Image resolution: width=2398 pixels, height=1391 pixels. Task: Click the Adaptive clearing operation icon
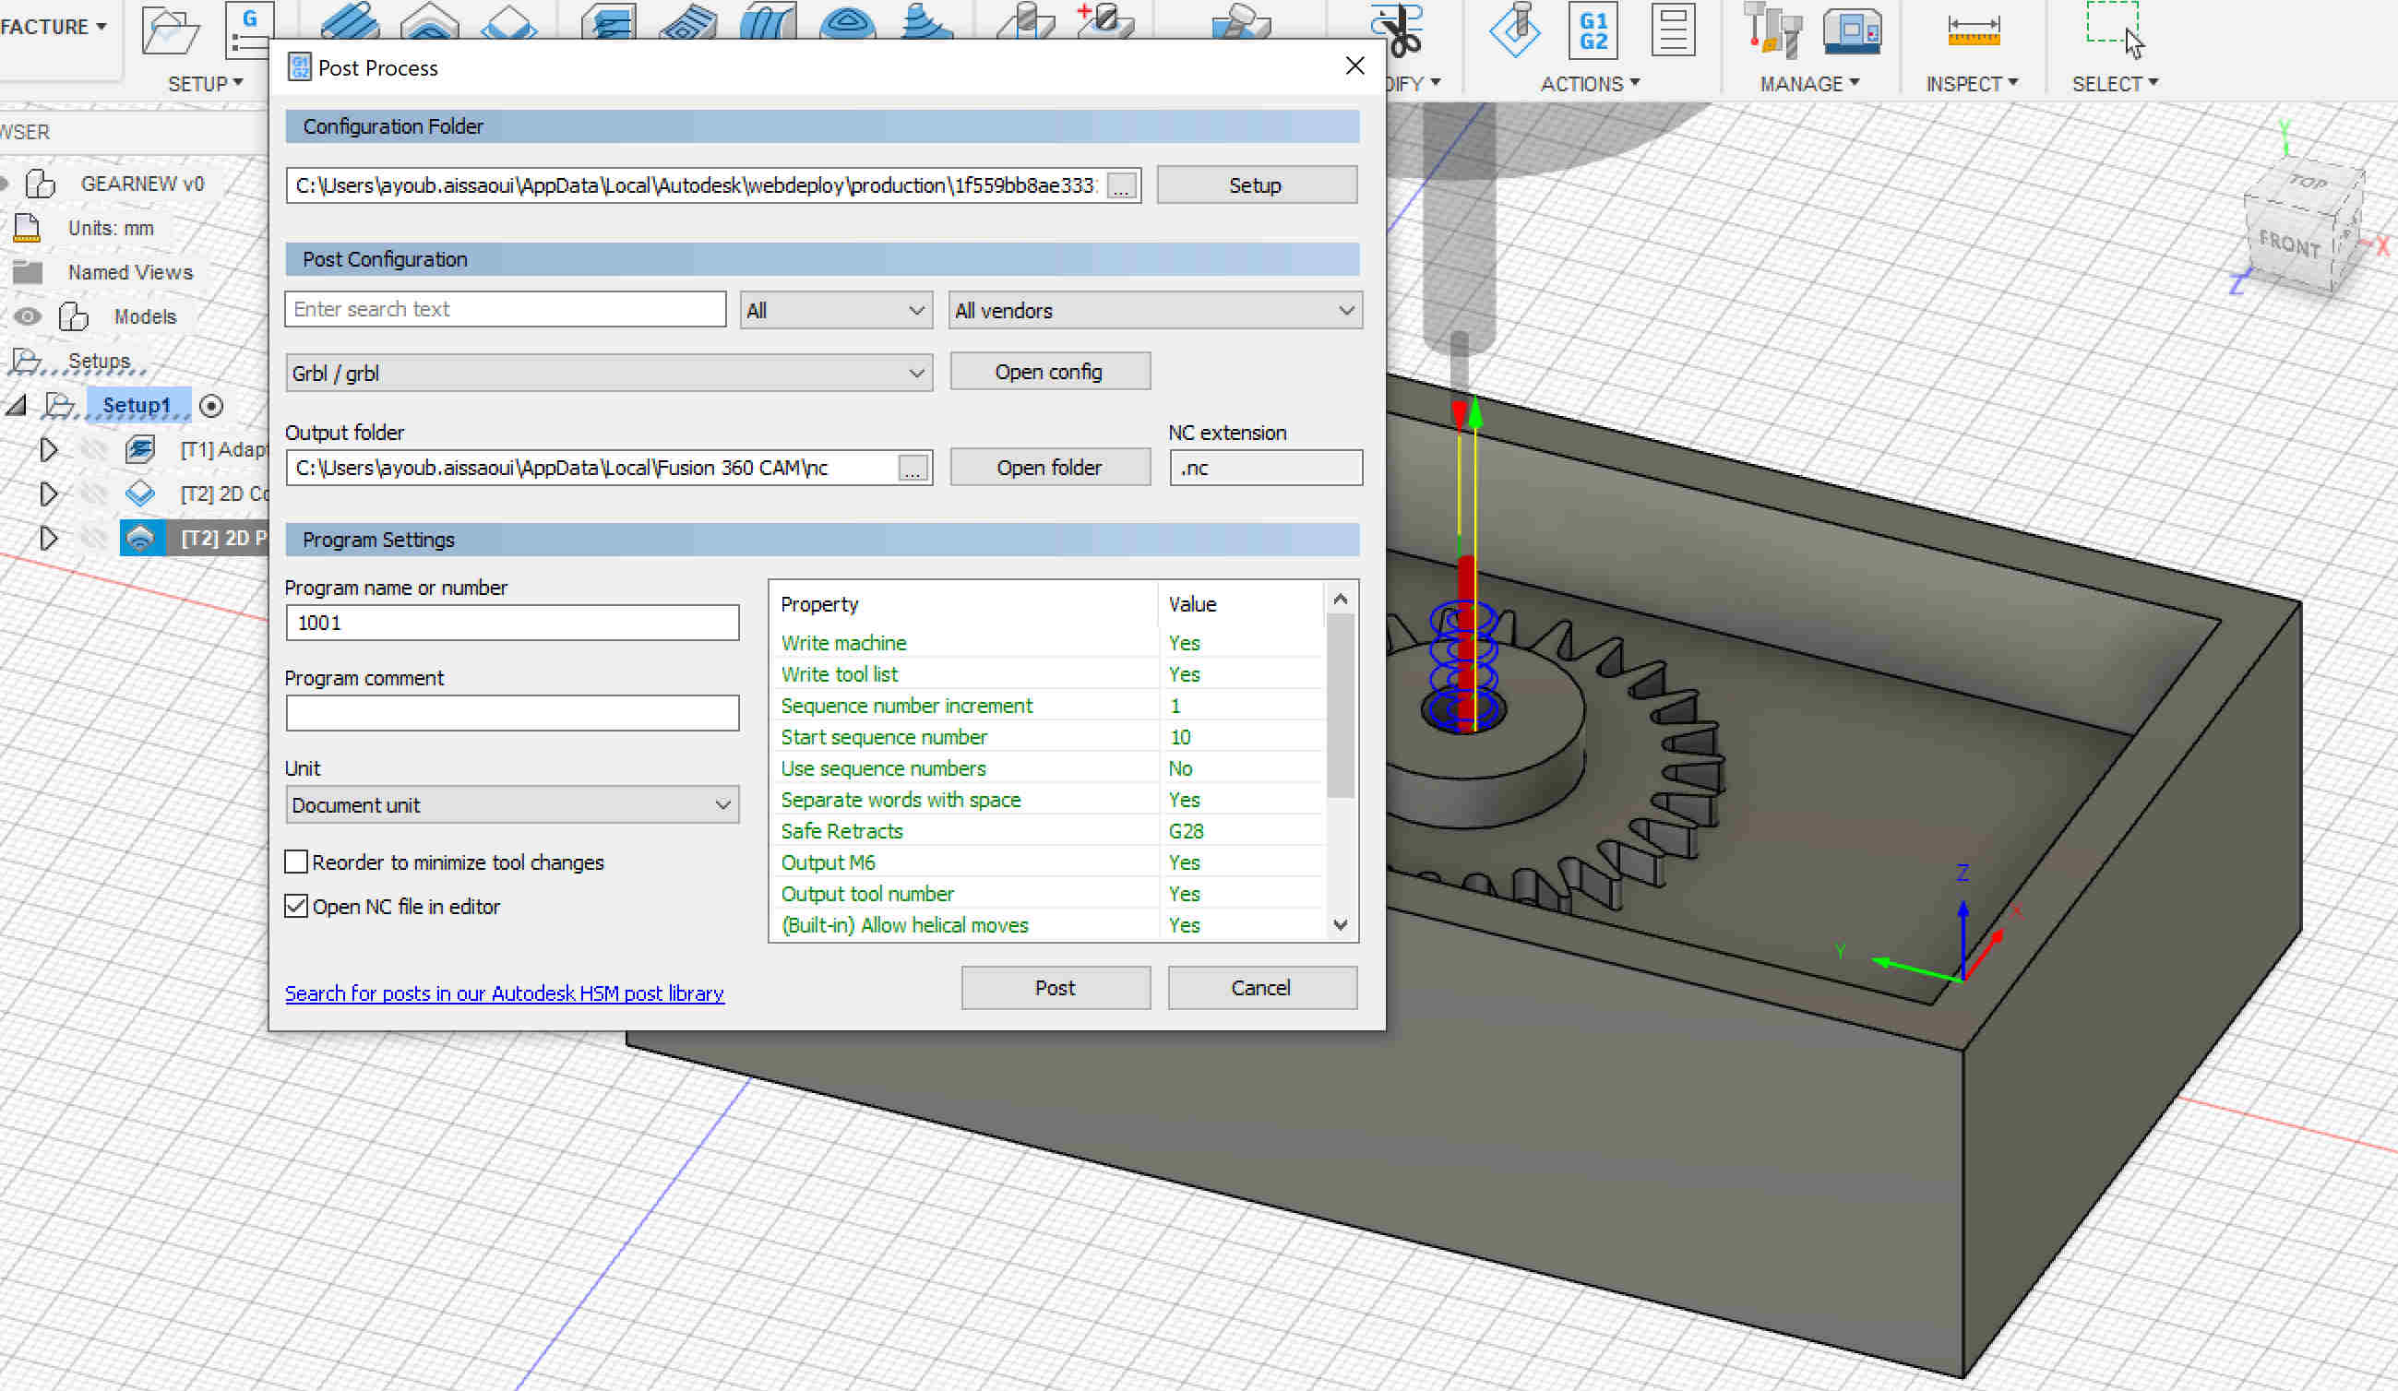[x=140, y=449]
